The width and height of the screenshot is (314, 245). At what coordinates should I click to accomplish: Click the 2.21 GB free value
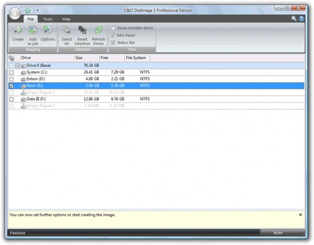point(117,79)
